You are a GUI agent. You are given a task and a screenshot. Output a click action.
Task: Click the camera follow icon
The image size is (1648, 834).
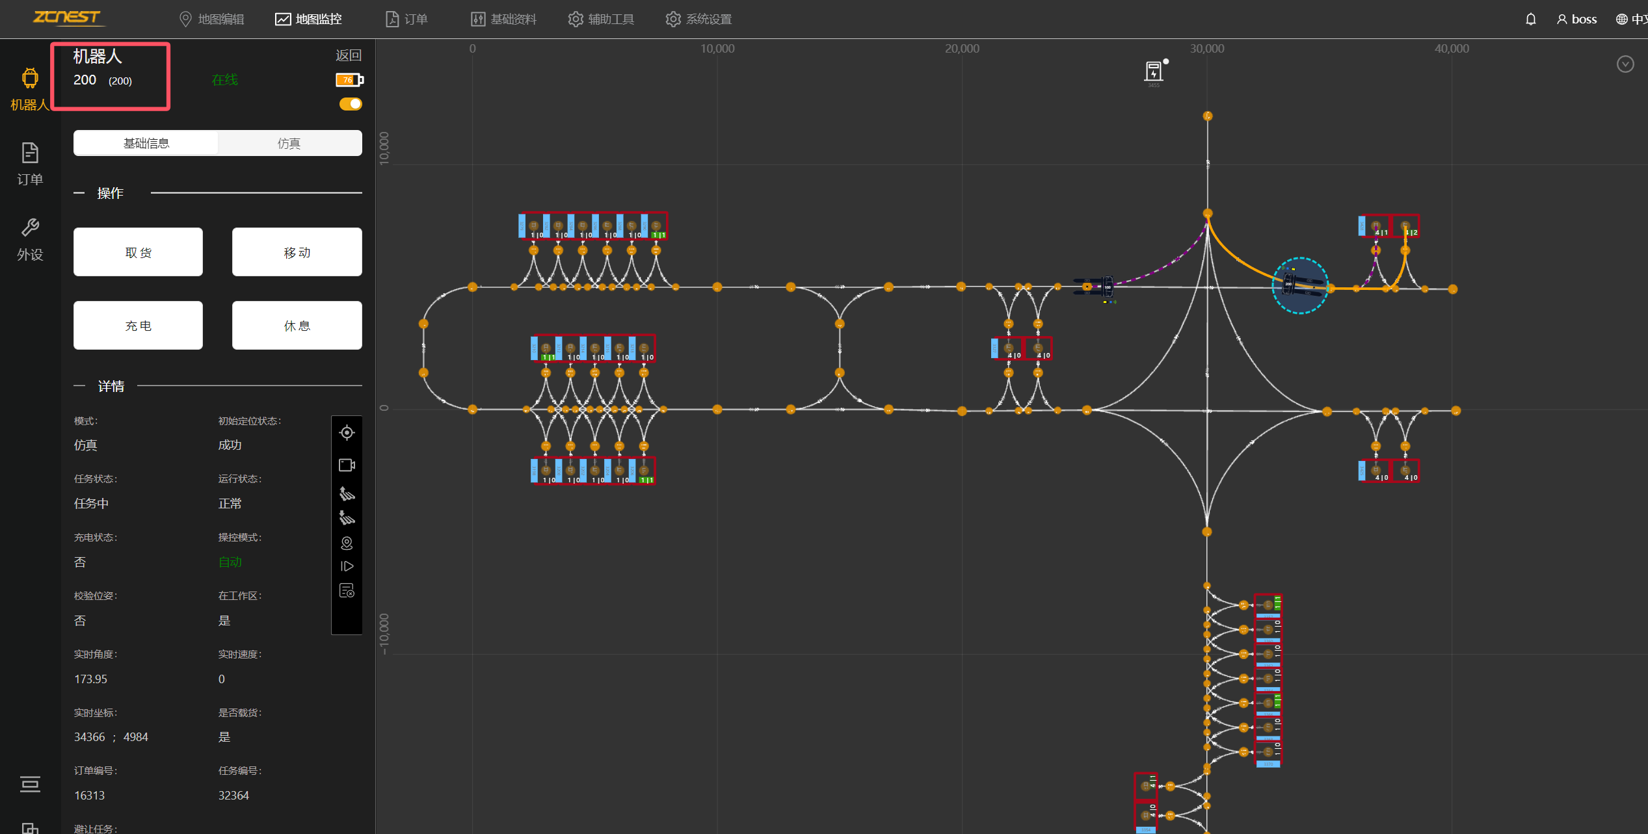pos(347,465)
